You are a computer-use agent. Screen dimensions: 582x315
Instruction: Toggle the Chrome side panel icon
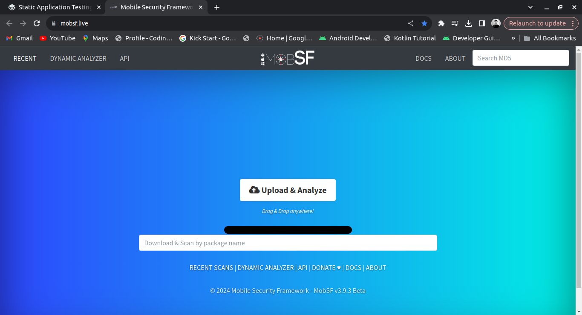pyautogui.click(x=482, y=23)
